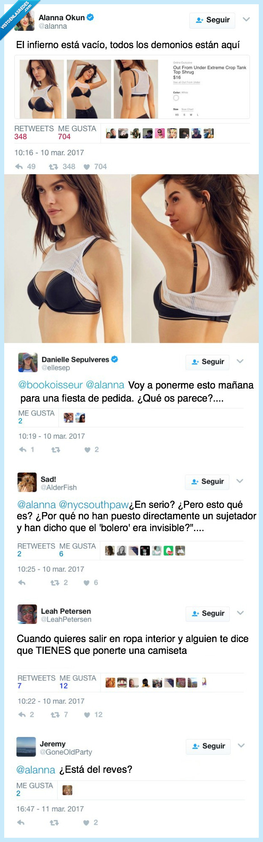The width and height of the screenshot is (263, 842).
Task: Retweet Alanna Okun's tweet with 348 retweets
Action: pos(53,167)
